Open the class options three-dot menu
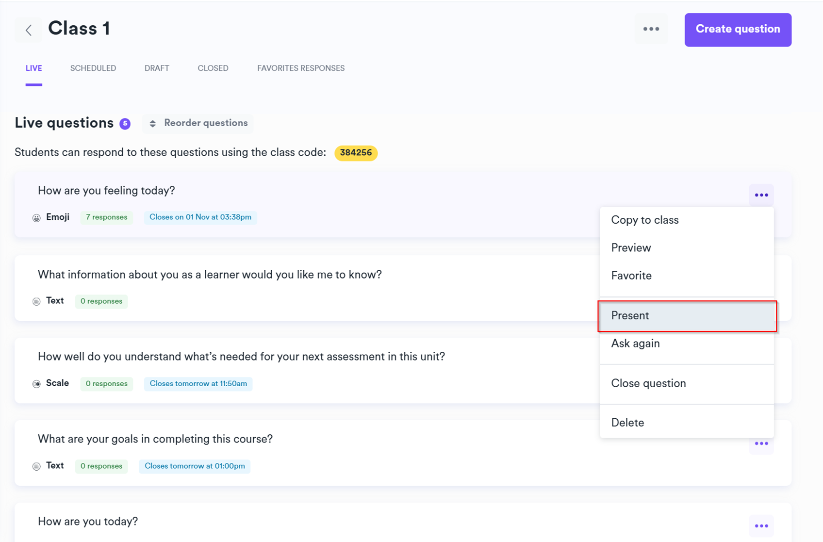The height and width of the screenshot is (542, 823). 651,29
